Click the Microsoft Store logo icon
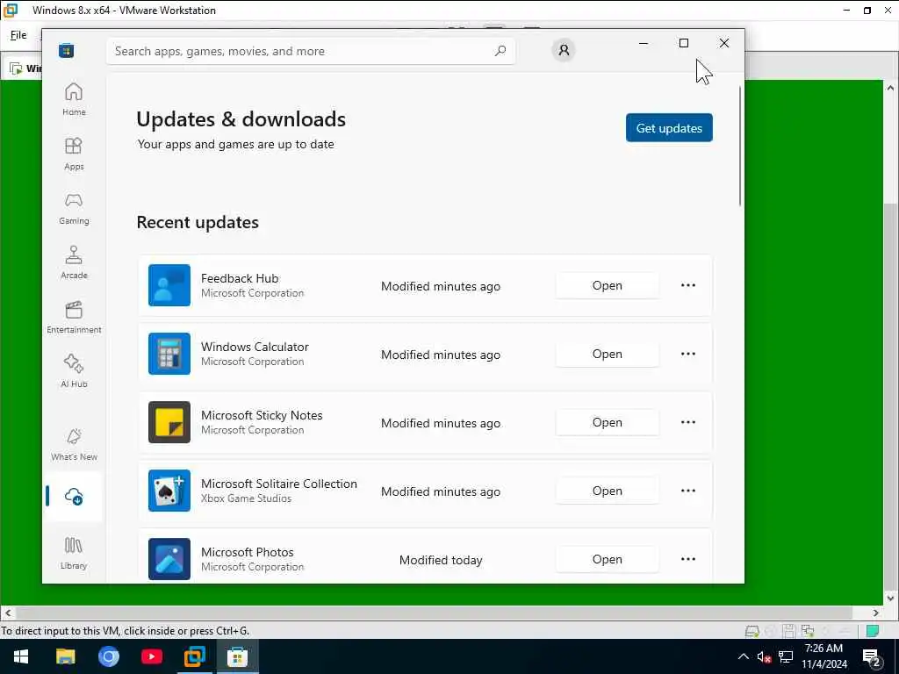The image size is (899, 674). [67, 50]
